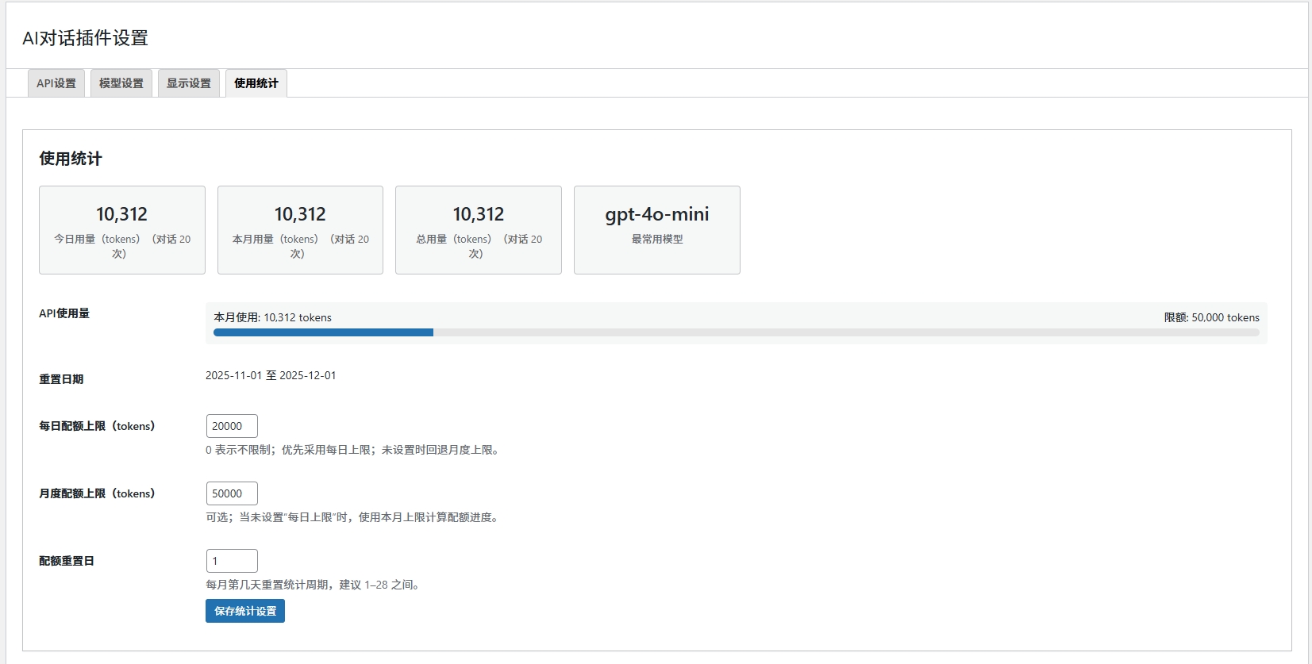Click the 限额: 50,000 tokens text
1312x664 pixels.
pyautogui.click(x=1211, y=317)
